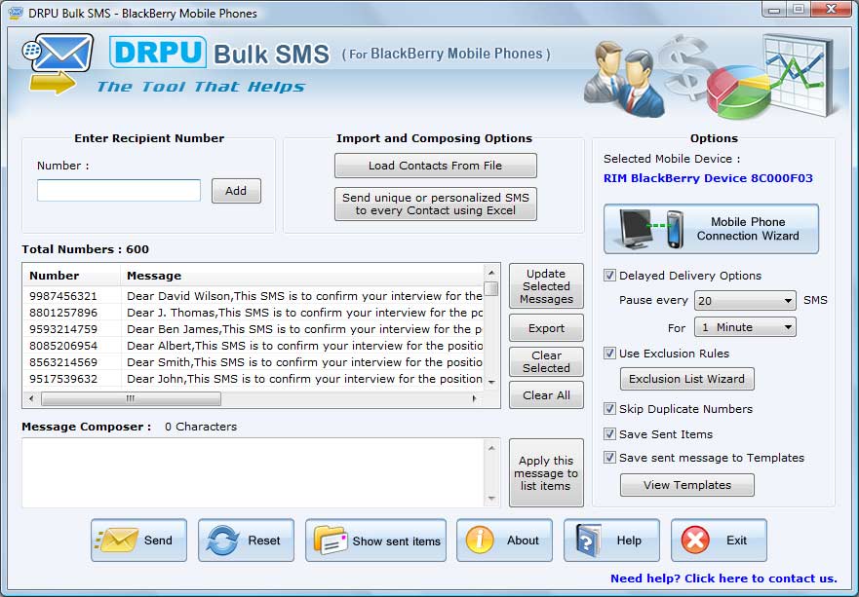Sort by the Number column header

tap(71, 276)
